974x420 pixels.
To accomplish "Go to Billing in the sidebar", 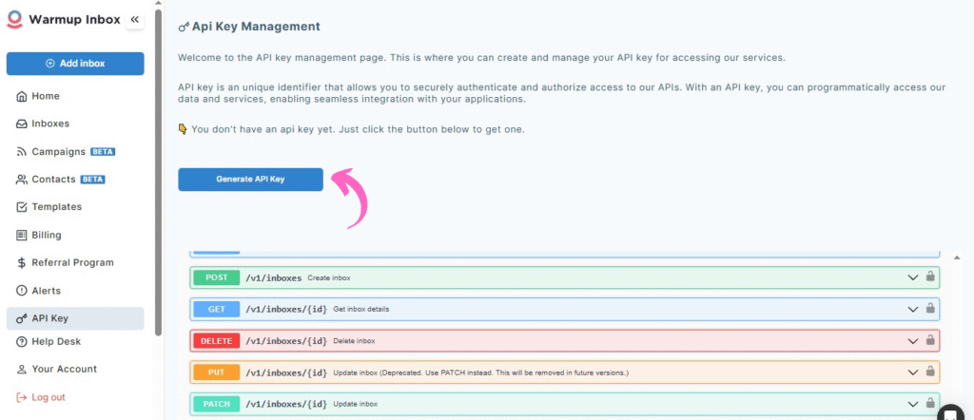I will (46, 235).
